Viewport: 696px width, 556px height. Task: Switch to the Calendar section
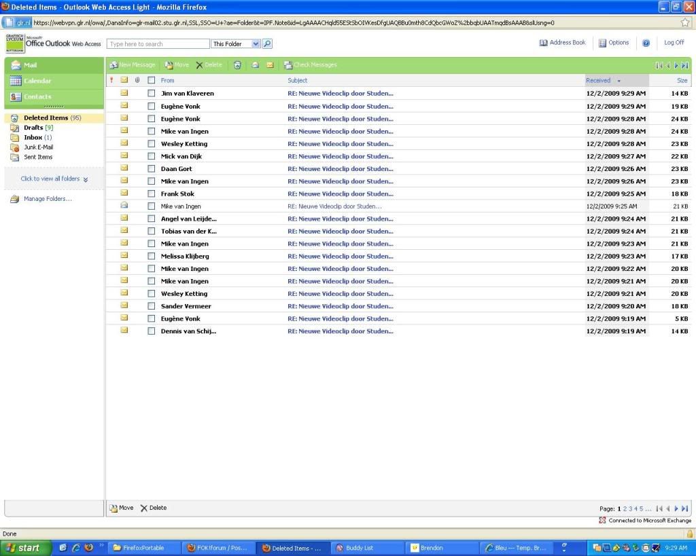coord(37,81)
